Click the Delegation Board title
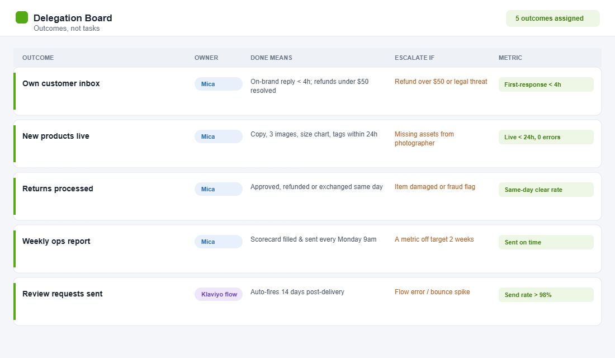The height and width of the screenshot is (358, 615). click(73, 18)
